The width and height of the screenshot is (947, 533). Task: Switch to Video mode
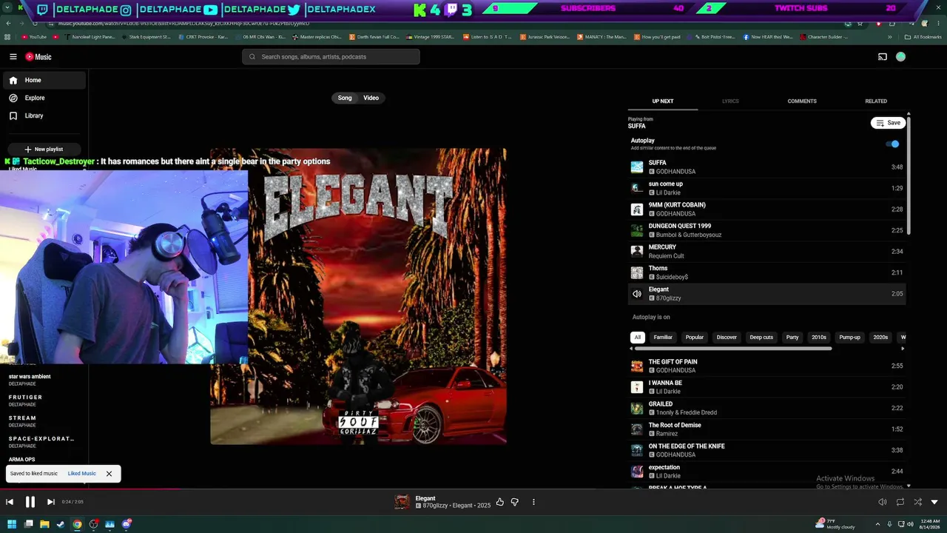[371, 98]
